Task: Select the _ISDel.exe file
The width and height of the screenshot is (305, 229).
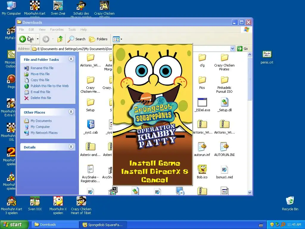Action: (202, 105)
